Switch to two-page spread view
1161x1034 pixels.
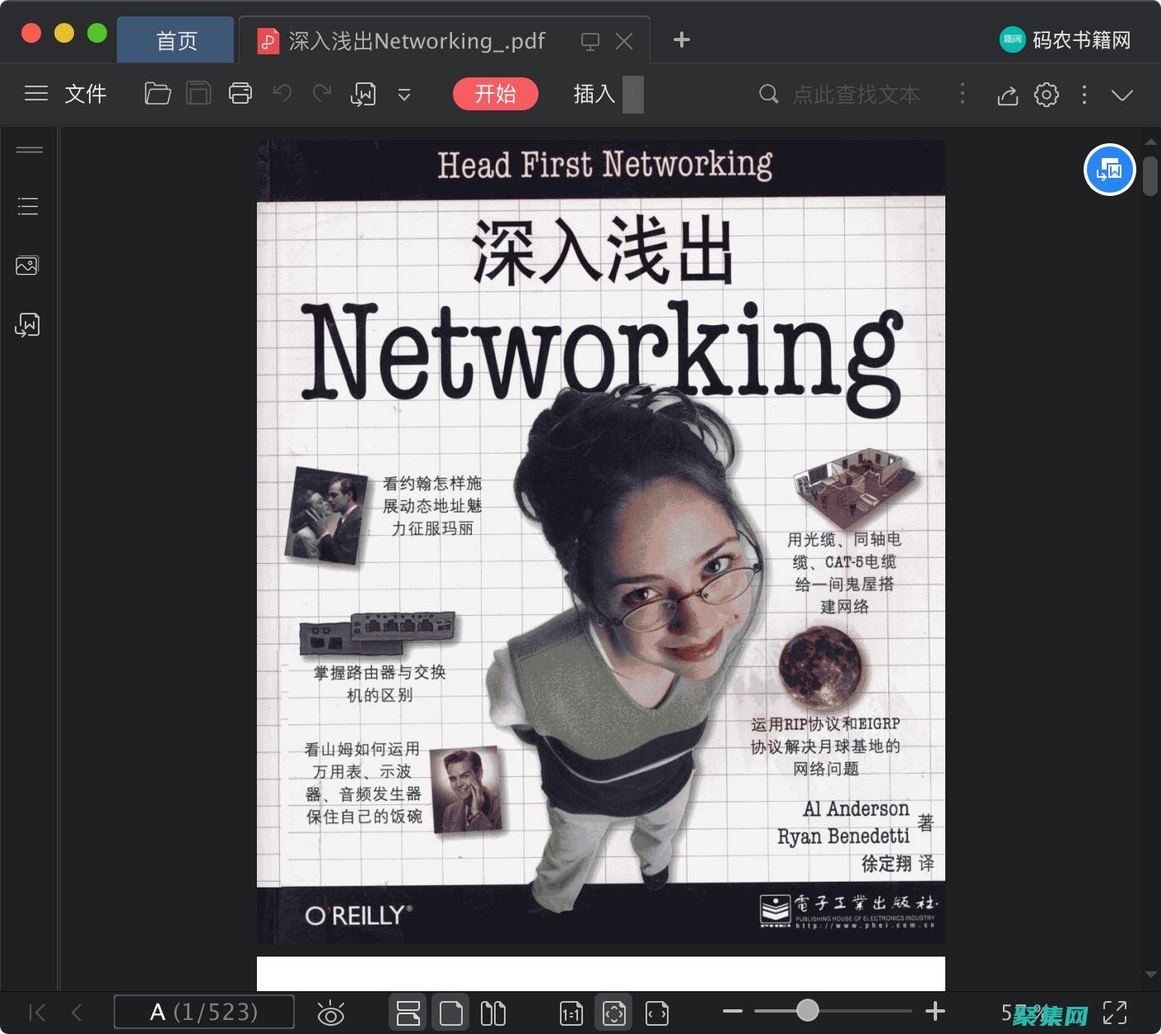pos(492,1012)
